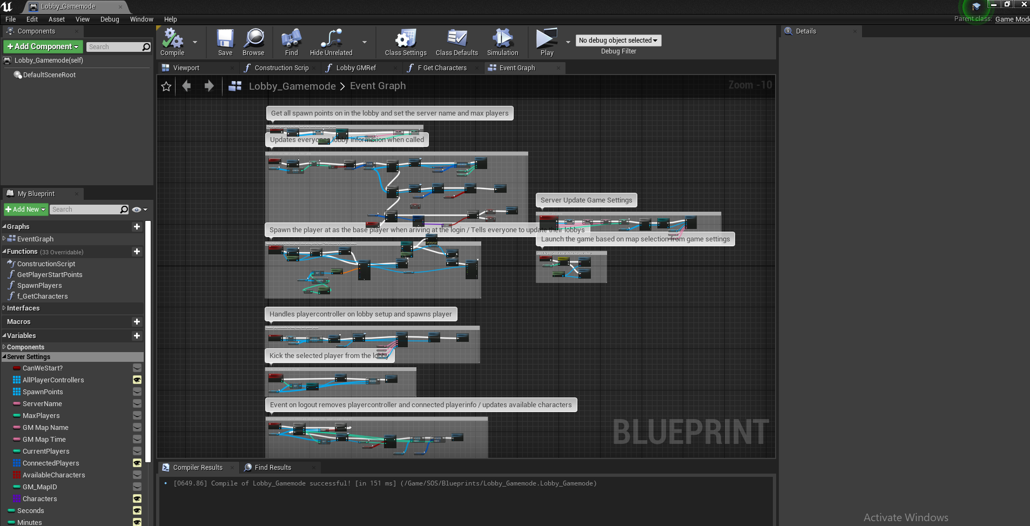Click the My Blueprint search field
The image size is (1030, 526).
[x=85, y=210]
